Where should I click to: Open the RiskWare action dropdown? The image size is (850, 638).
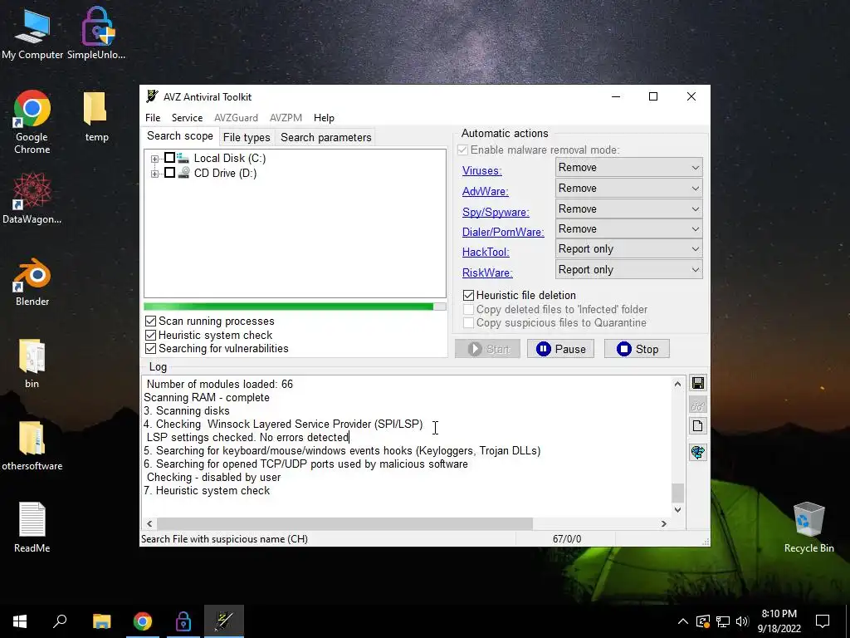click(629, 270)
